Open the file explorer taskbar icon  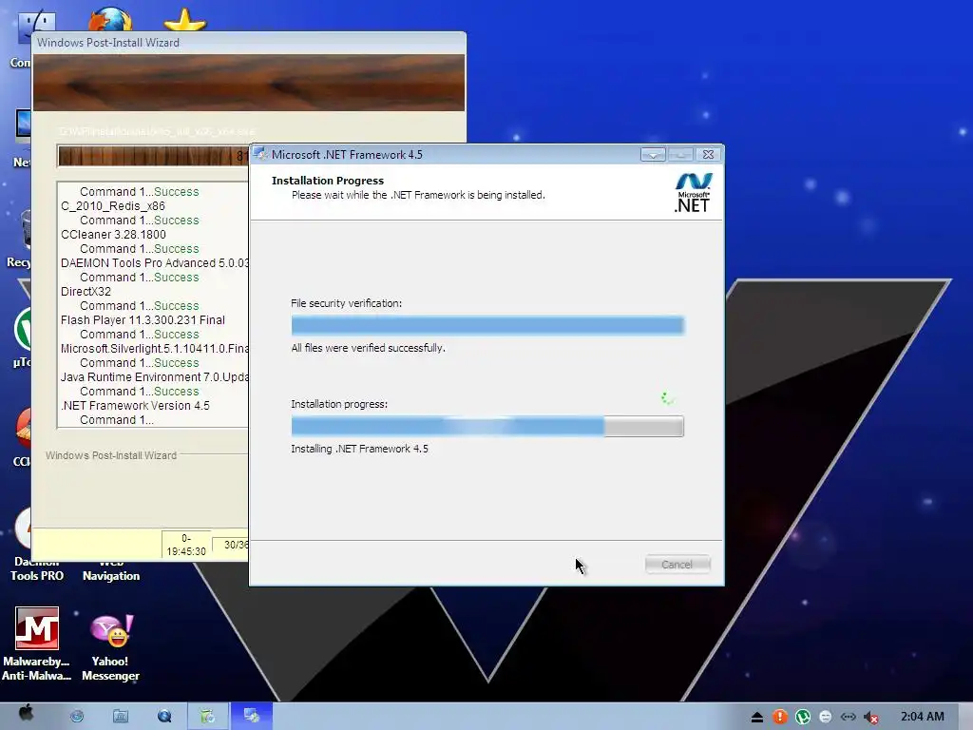(121, 717)
